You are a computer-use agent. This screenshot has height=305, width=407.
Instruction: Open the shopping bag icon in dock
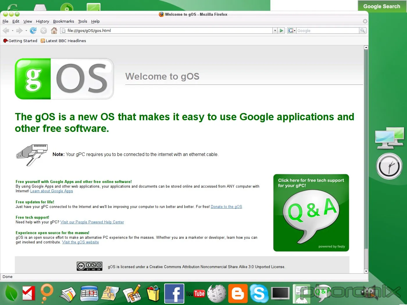153,293
